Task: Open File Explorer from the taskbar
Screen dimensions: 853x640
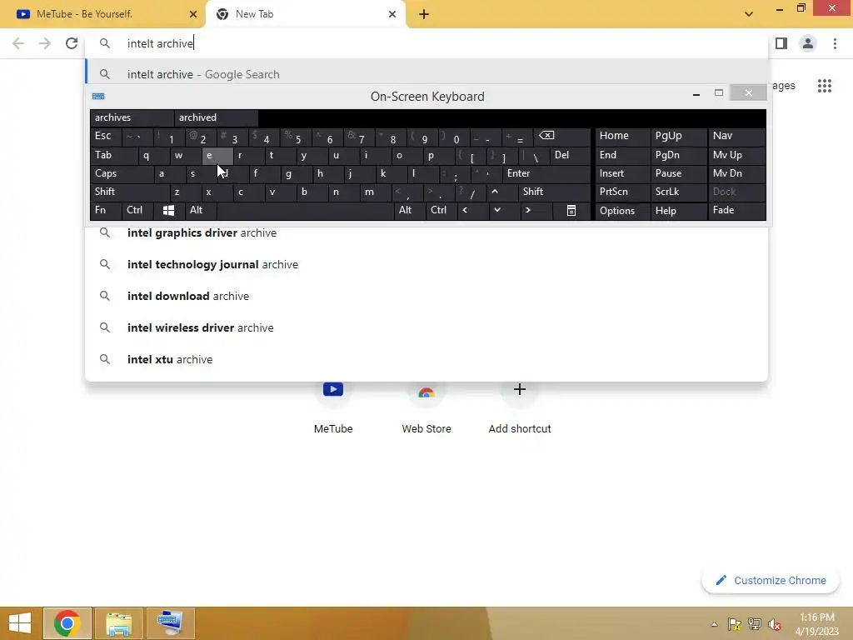Action: pyautogui.click(x=119, y=623)
